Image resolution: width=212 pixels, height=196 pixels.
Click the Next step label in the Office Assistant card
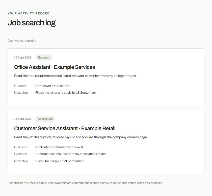pyautogui.click(x=21, y=93)
